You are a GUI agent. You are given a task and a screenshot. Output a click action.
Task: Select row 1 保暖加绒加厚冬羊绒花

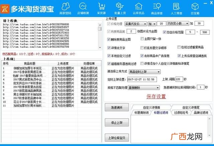pos(51,68)
